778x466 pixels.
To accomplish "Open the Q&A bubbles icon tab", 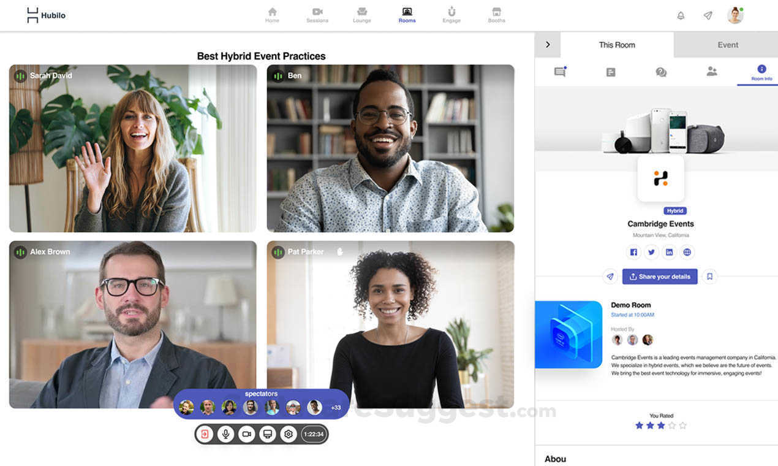I will [661, 72].
